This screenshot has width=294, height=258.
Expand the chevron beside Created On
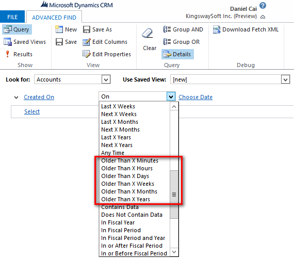point(17,98)
